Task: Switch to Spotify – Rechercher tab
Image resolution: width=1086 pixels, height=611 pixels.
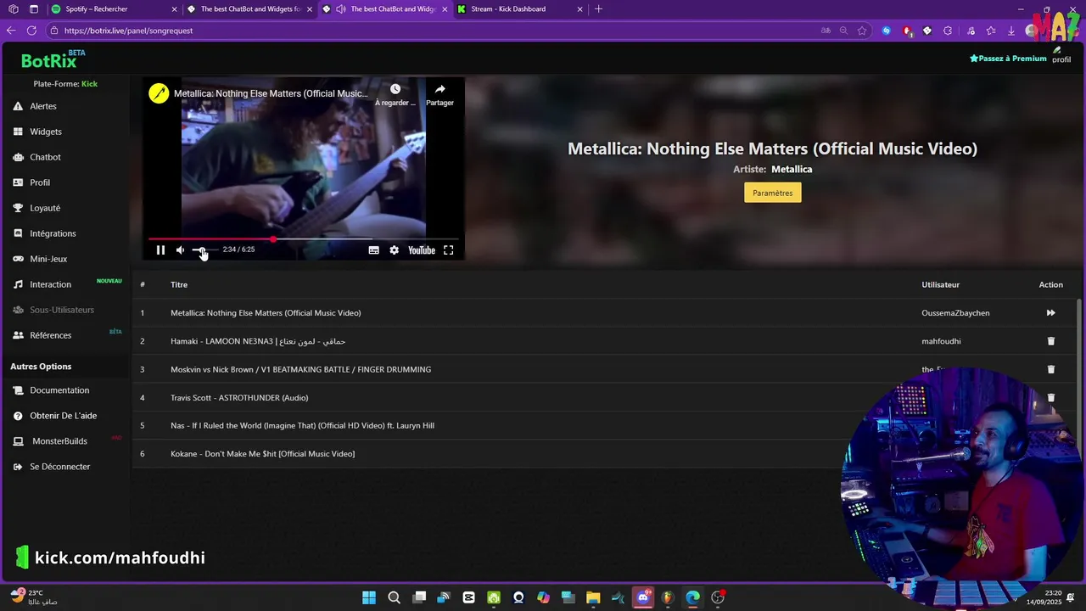Action: tap(114, 9)
